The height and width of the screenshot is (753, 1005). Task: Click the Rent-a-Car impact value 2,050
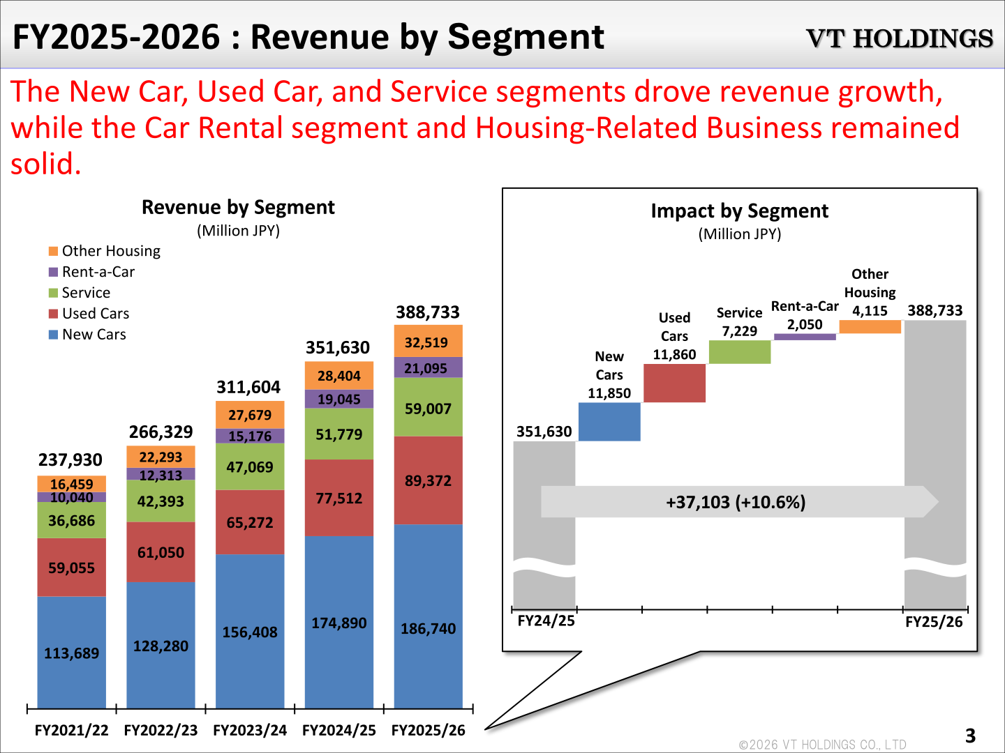(x=805, y=324)
